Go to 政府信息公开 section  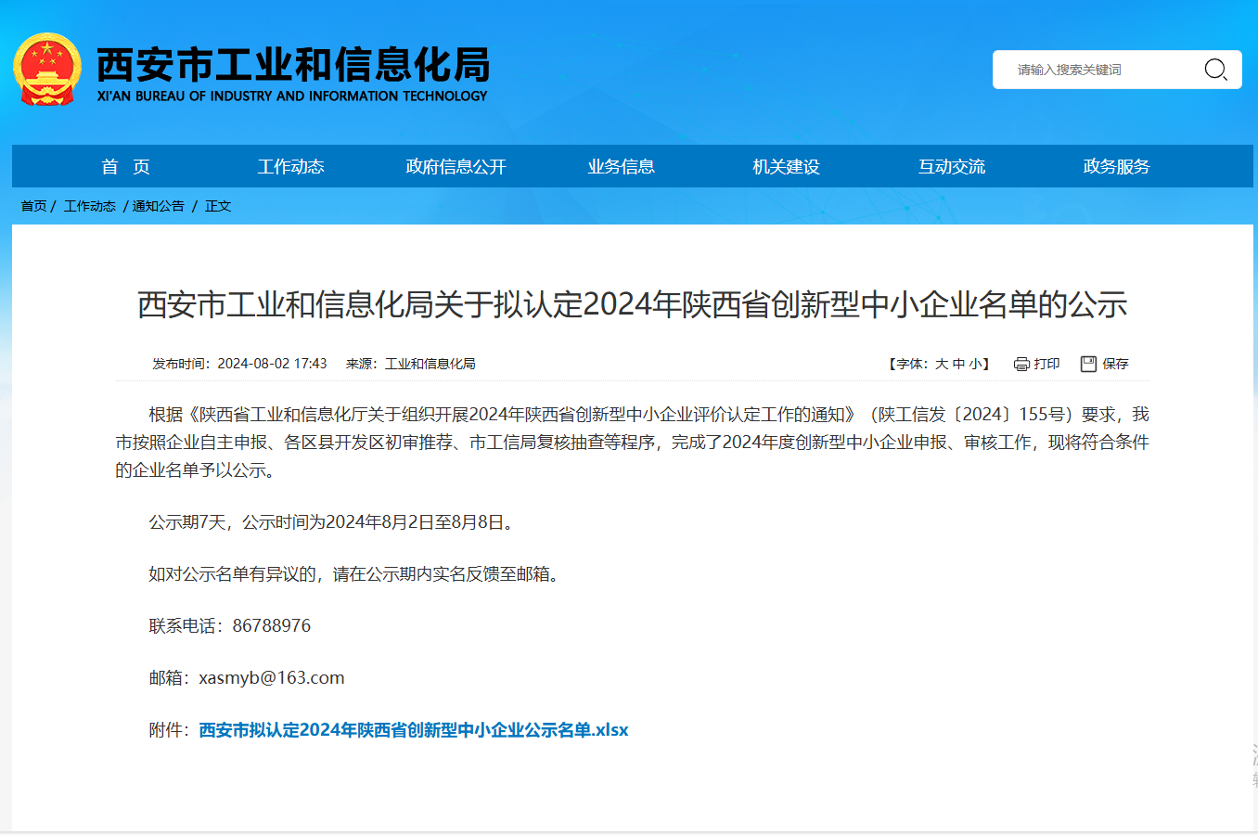click(x=456, y=167)
